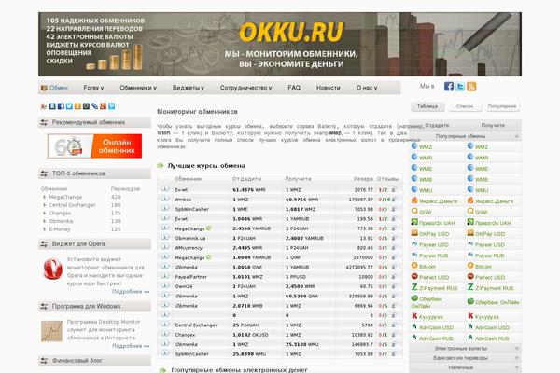Collapse the Популярные обмены section

click(517, 136)
